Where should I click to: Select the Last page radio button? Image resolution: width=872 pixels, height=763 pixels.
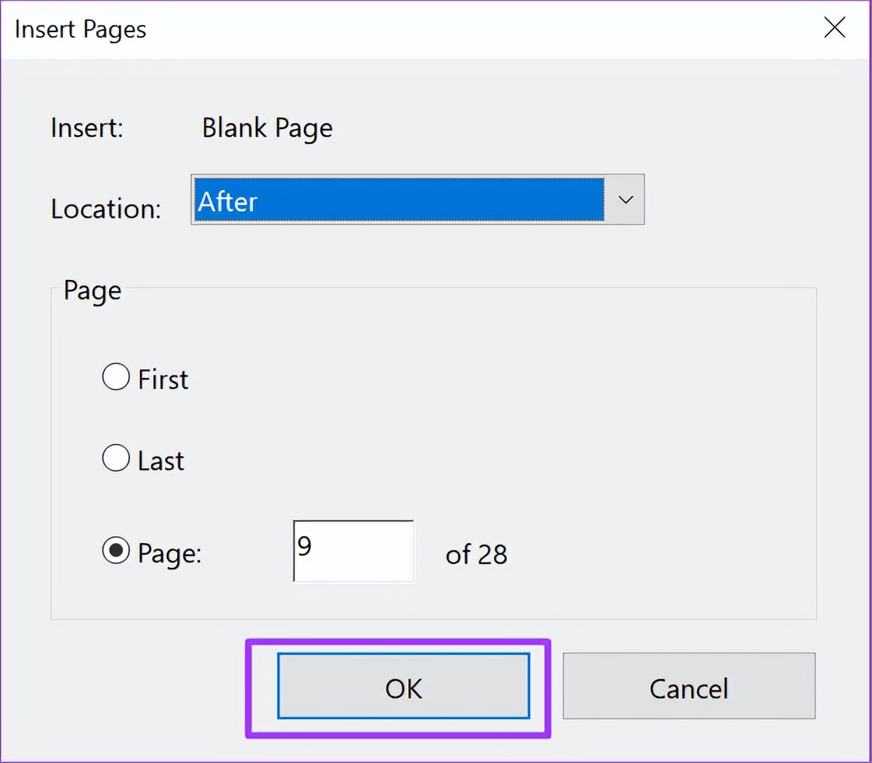click(116, 458)
